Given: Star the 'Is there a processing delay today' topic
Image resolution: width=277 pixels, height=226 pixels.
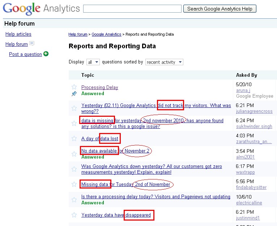Looking at the screenshot, I should (74, 200).
